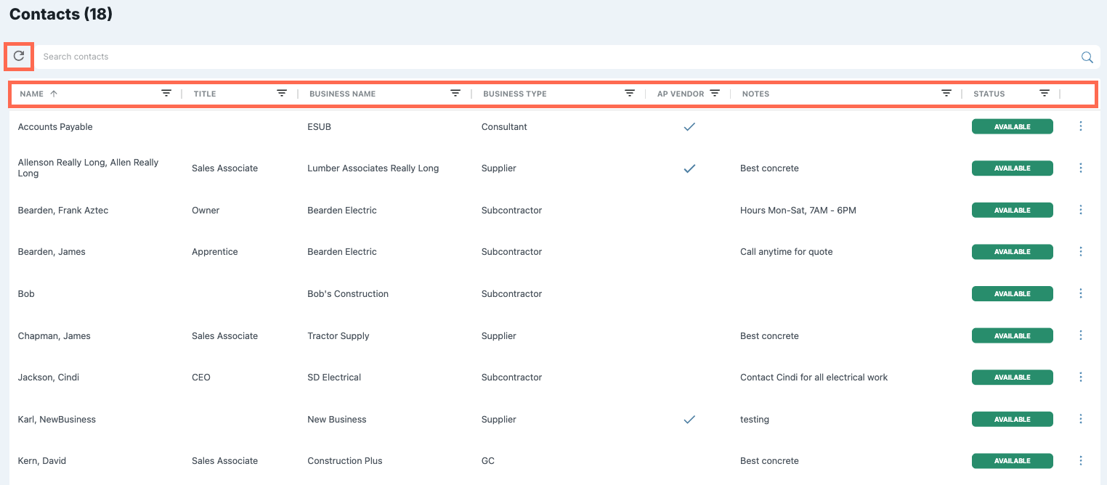Click the ESUB AP vendor checkmark
Image resolution: width=1107 pixels, height=485 pixels.
689,126
